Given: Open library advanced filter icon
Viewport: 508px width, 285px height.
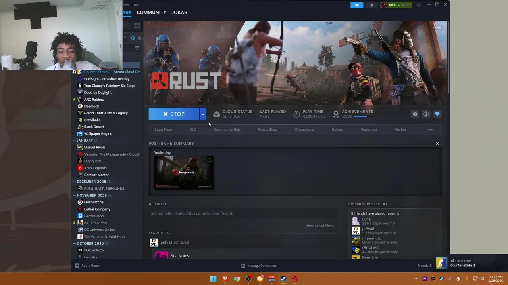Looking at the screenshot, I should [x=137, y=48].
